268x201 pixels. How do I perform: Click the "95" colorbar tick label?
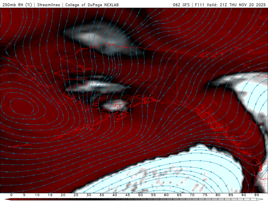257,195
